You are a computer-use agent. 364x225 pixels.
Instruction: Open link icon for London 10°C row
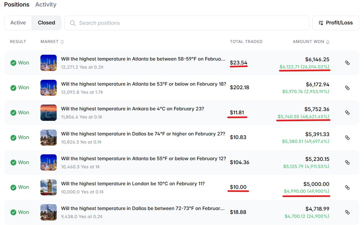[347, 188]
